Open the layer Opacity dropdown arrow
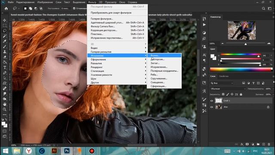This screenshot has height=155, width=275. point(273,89)
